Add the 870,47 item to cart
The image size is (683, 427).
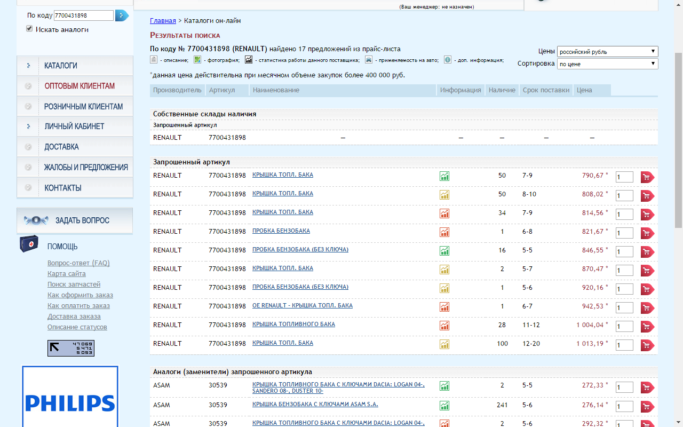click(x=647, y=271)
